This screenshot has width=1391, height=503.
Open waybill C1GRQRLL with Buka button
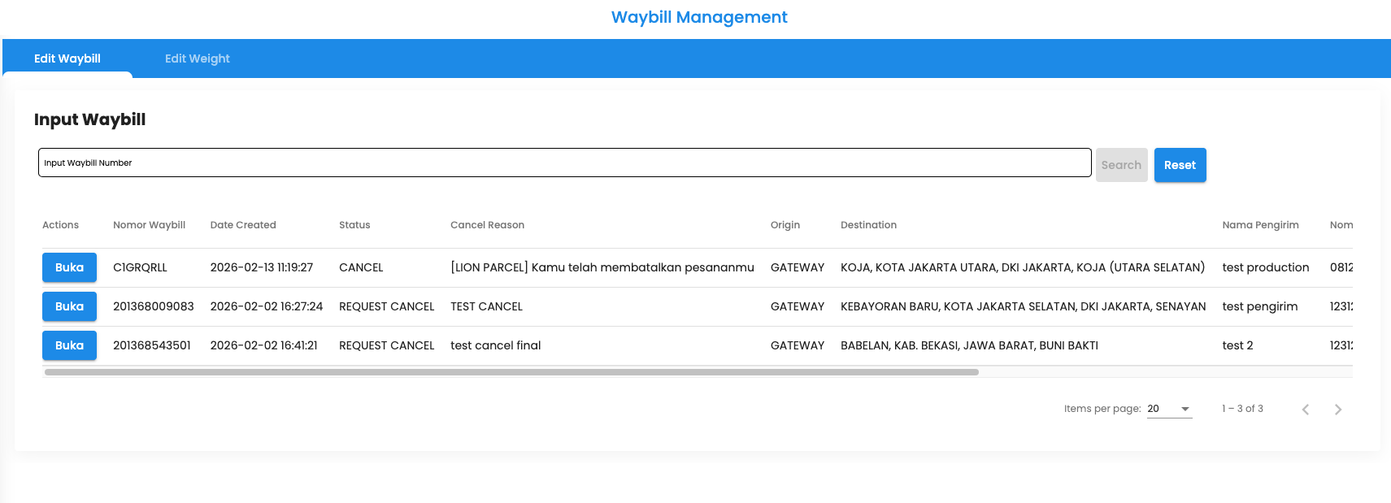coord(69,267)
